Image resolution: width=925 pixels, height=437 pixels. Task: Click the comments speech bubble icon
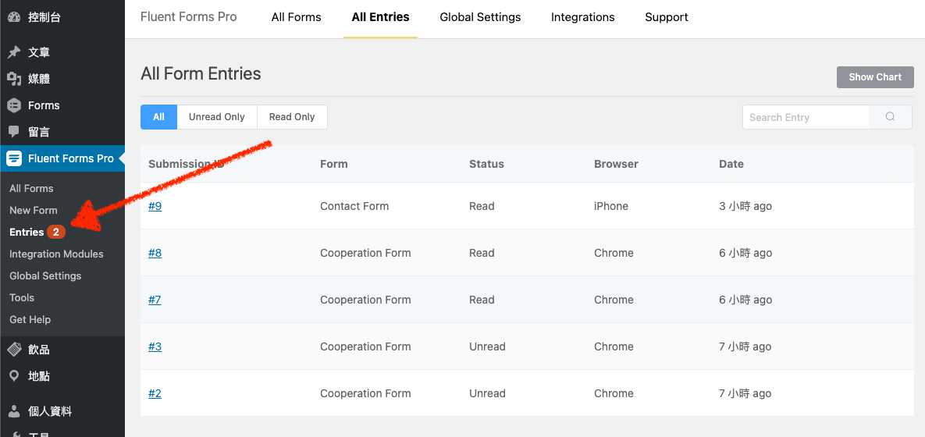tap(13, 132)
